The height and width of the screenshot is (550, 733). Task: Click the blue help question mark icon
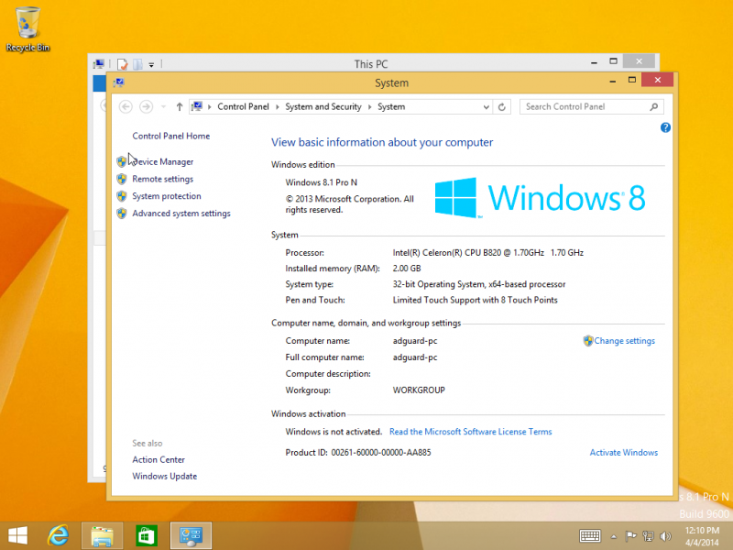click(x=665, y=127)
